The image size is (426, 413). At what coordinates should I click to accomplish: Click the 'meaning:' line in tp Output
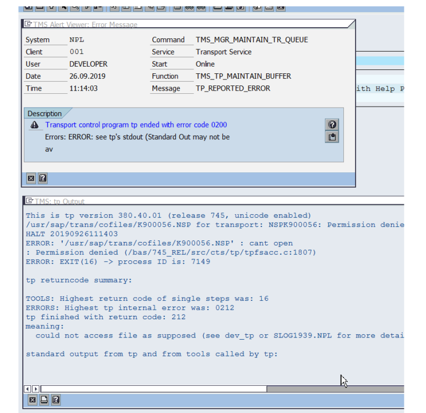(45, 326)
